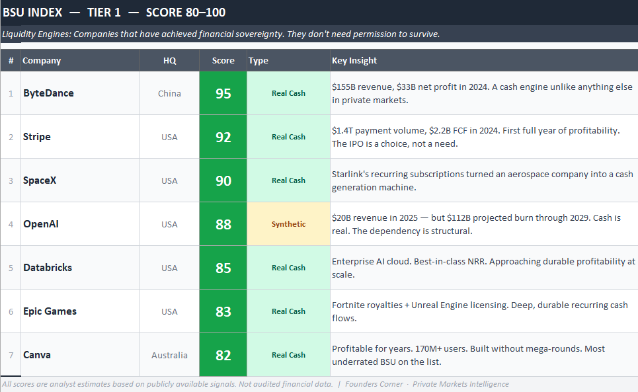
Task: Select the Canva company cell
Action: pyautogui.click(x=80, y=354)
